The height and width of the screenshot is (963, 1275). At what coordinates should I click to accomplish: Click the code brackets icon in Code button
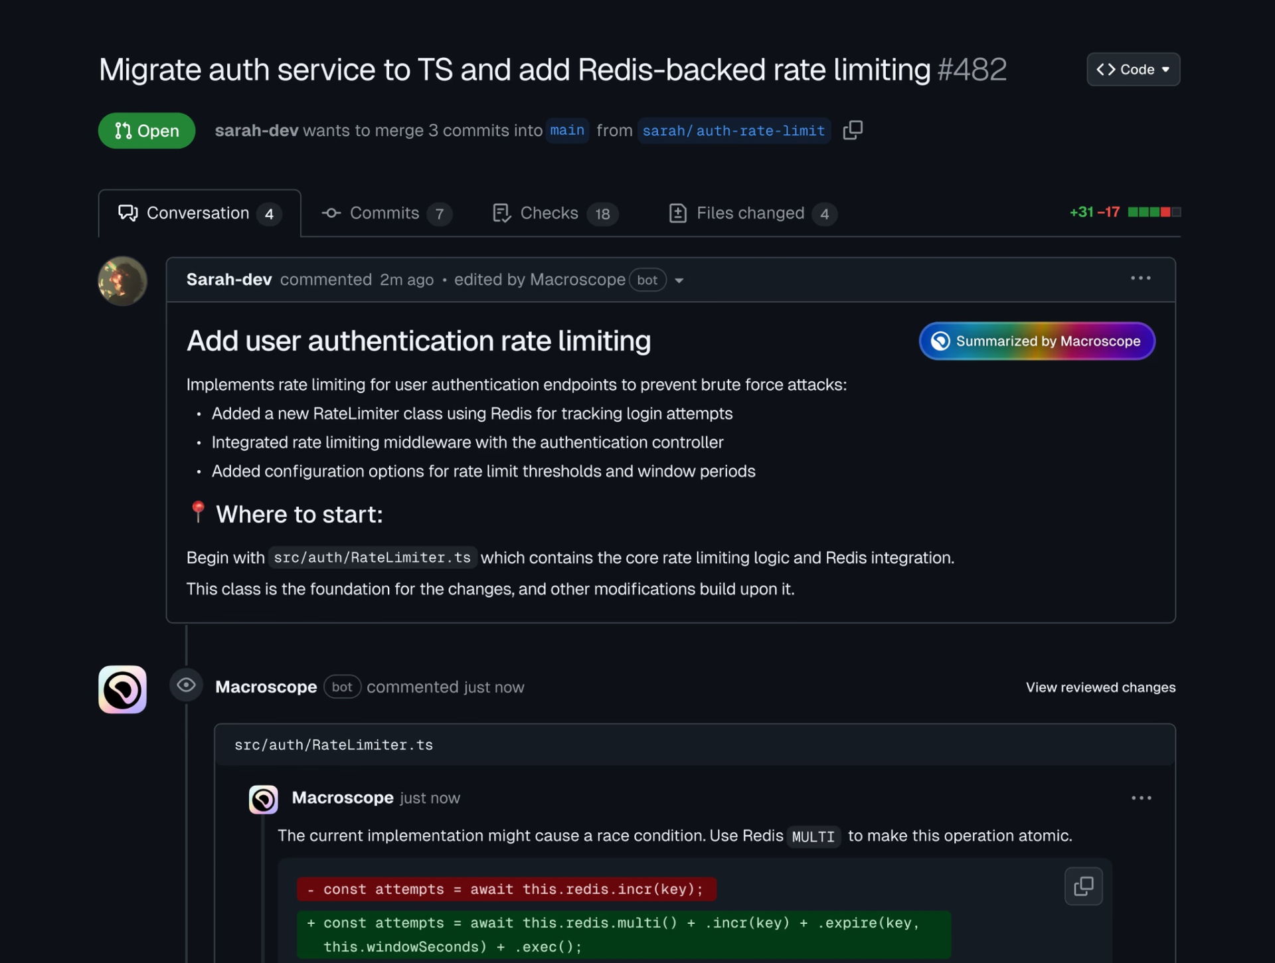[1106, 69]
